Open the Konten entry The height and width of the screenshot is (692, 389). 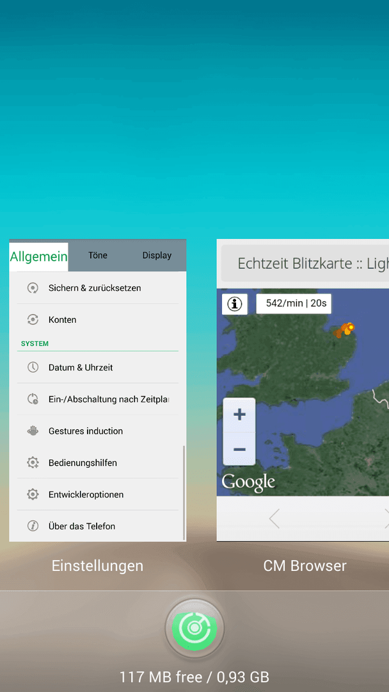[98, 320]
